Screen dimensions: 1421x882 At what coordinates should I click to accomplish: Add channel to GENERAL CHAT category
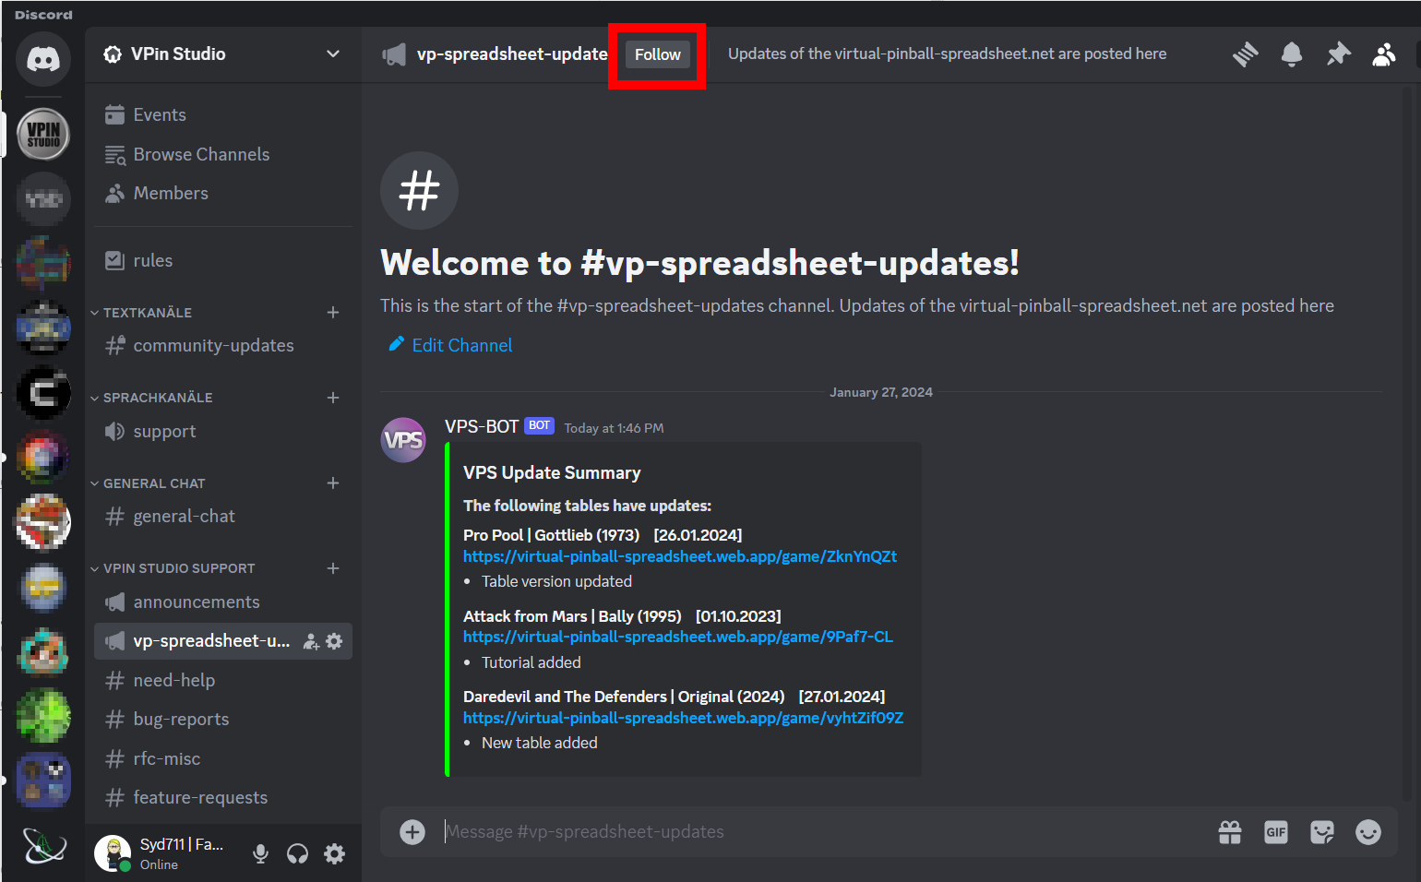(x=333, y=483)
